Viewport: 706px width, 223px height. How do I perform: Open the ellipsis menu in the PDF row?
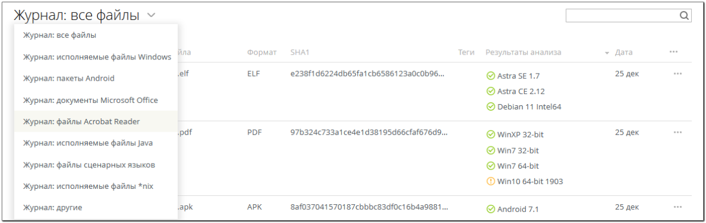(x=678, y=132)
